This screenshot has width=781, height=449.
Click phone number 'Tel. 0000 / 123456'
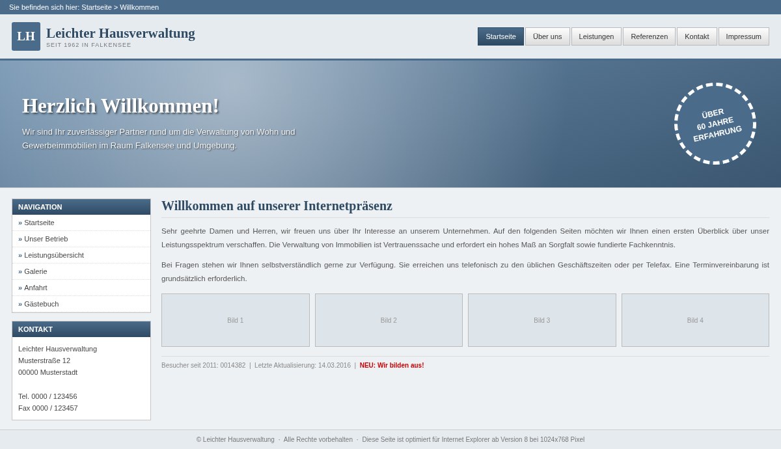pyautogui.click(x=48, y=396)
